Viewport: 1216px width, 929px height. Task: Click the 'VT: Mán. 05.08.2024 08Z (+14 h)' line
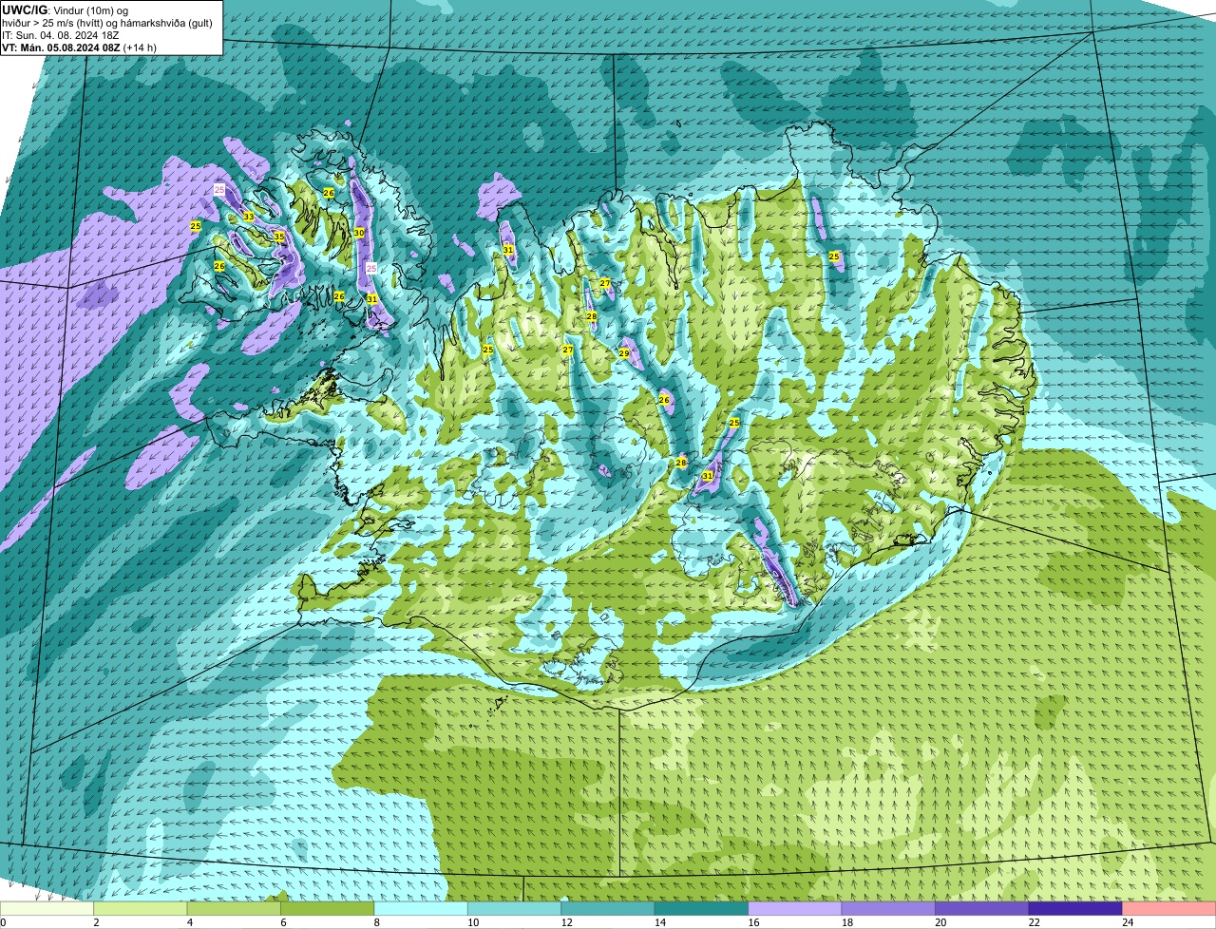[x=79, y=47]
